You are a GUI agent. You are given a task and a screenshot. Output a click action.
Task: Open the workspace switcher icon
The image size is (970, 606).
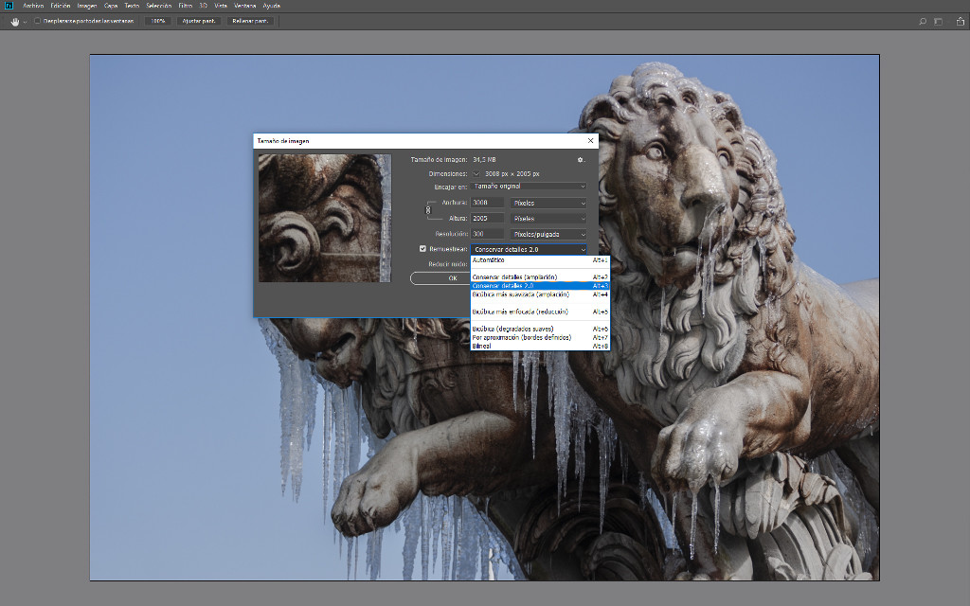pyautogui.click(x=939, y=21)
